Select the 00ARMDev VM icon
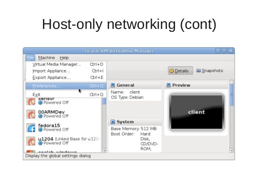The height and width of the screenshot is (195, 259). click(31, 114)
